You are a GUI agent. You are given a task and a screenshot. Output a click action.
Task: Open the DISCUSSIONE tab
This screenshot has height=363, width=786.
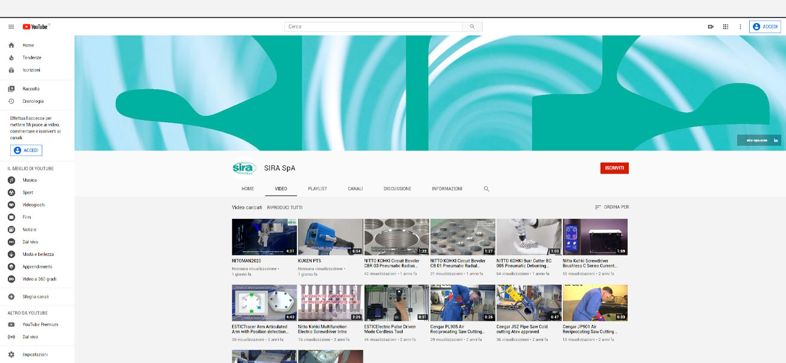pyautogui.click(x=397, y=189)
